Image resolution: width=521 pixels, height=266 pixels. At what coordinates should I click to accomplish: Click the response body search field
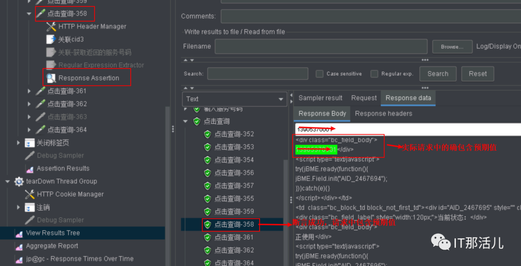[408, 129]
